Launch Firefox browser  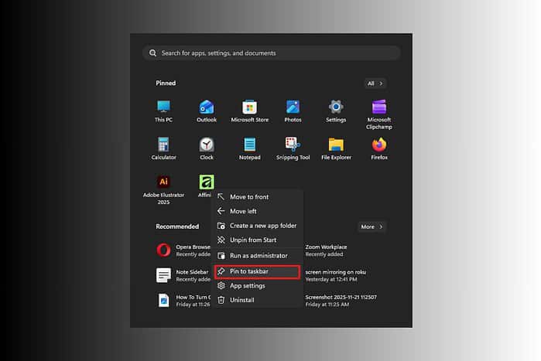click(x=379, y=148)
